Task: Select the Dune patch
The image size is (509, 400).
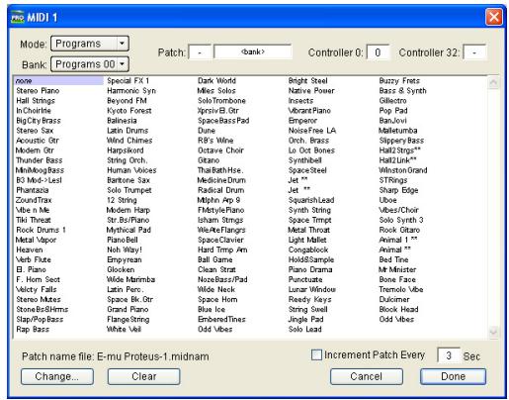Action: click(x=207, y=131)
